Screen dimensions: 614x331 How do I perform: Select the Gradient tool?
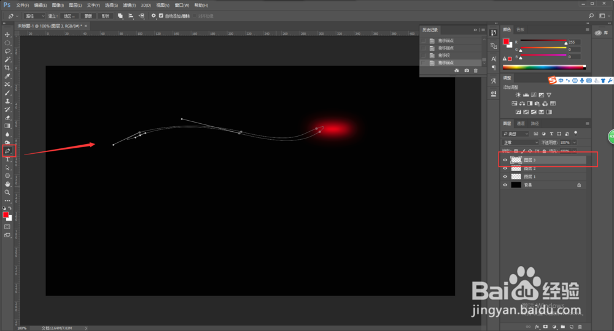(7, 126)
